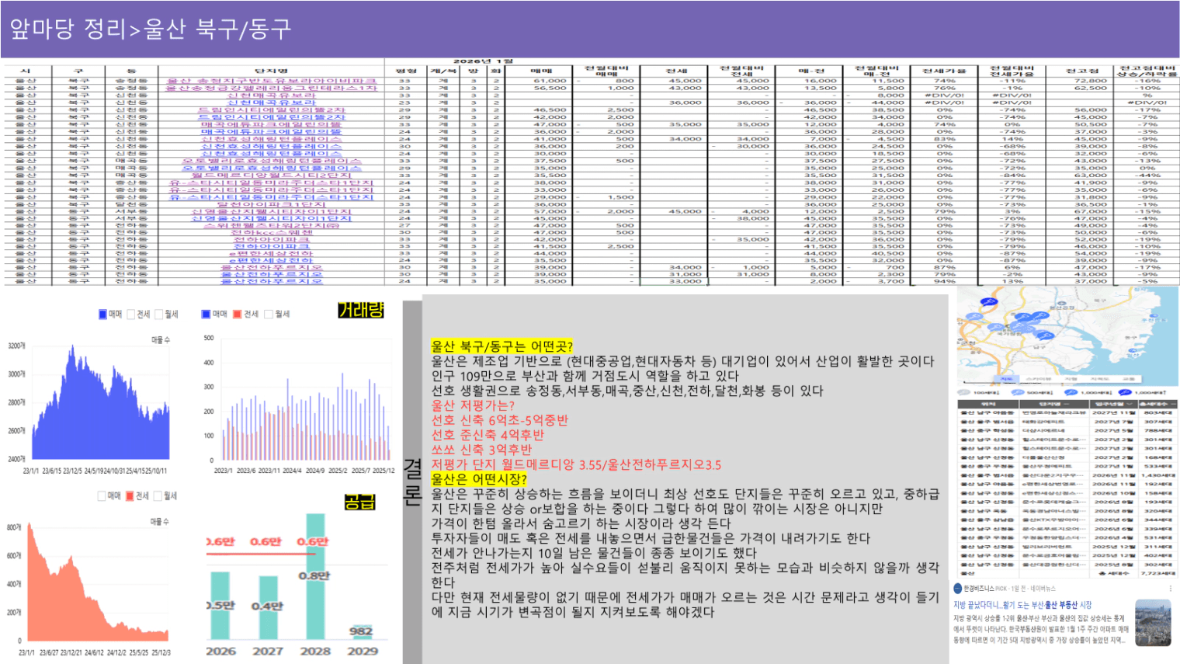Screen dimensions: 1180x664
Task: Switch to the 스카이뷰 map tab
Action: 1038,379
